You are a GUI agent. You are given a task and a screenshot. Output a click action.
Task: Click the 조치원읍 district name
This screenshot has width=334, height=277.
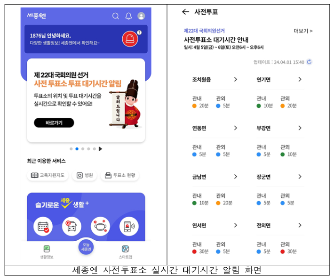point(201,80)
